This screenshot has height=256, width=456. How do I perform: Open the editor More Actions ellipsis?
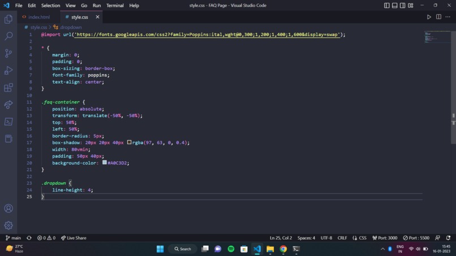click(448, 17)
